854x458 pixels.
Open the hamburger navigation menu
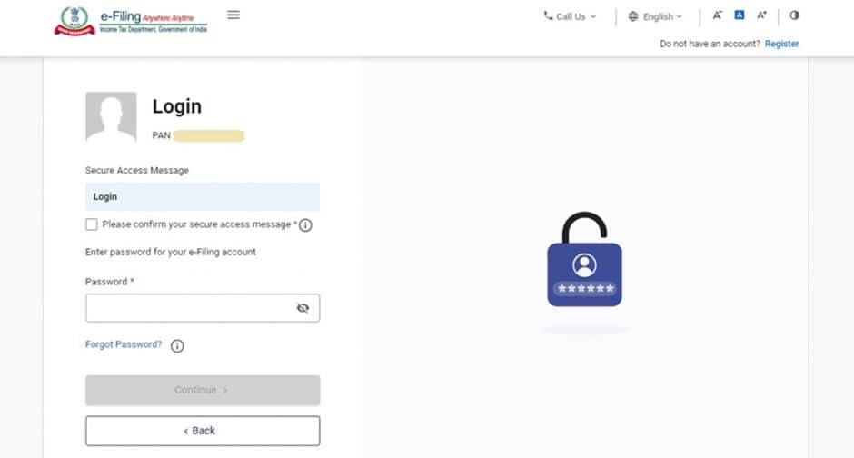tap(233, 15)
